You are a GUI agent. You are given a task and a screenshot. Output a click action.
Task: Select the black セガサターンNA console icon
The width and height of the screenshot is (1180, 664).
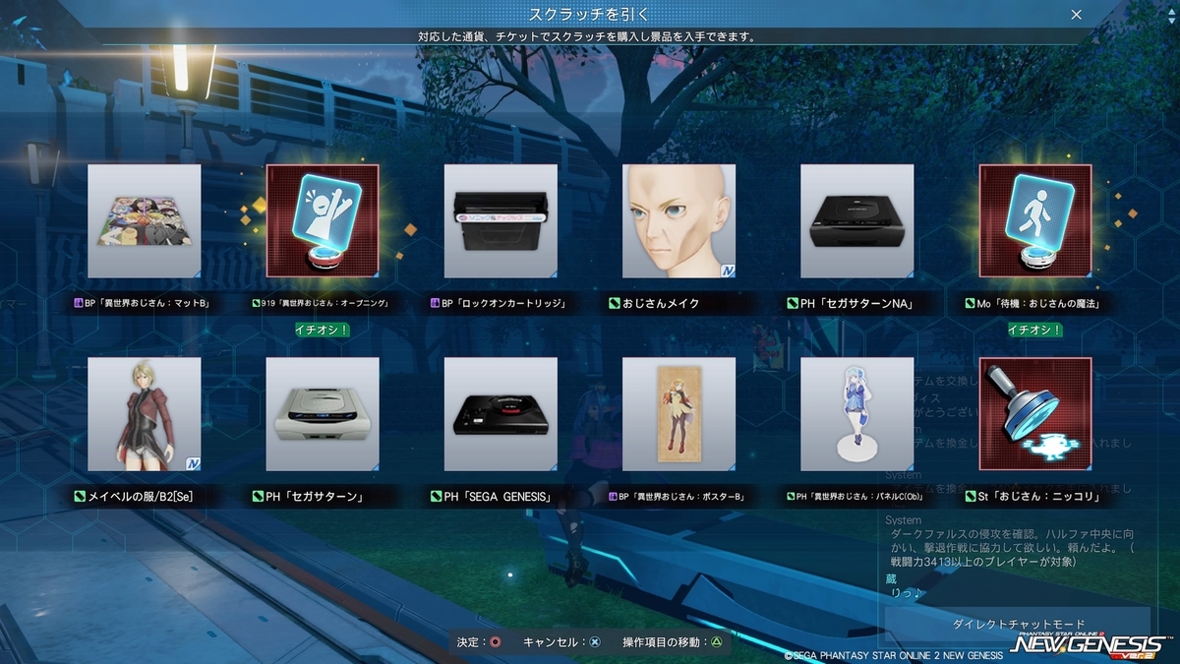coord(857,221)
